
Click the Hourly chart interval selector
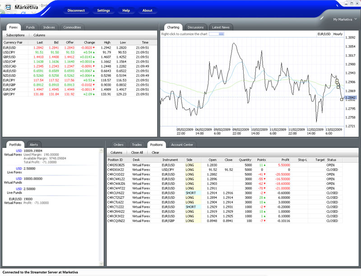click(338, 34)
